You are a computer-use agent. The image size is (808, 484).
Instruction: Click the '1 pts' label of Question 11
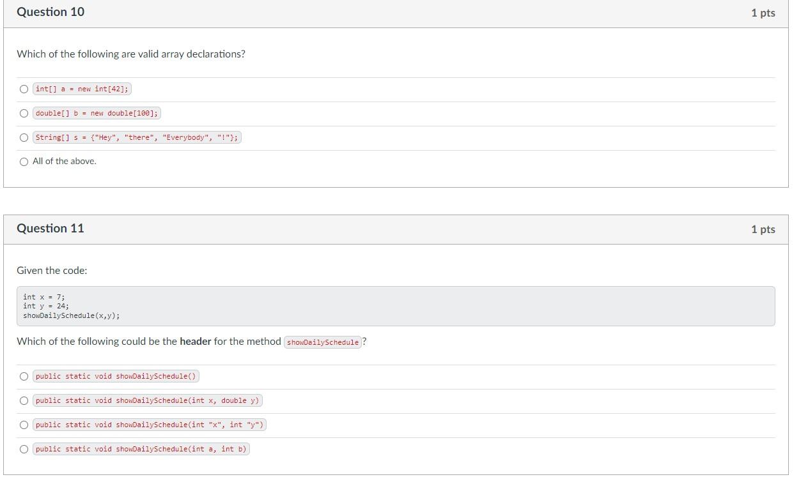click(x=763, y=229)
